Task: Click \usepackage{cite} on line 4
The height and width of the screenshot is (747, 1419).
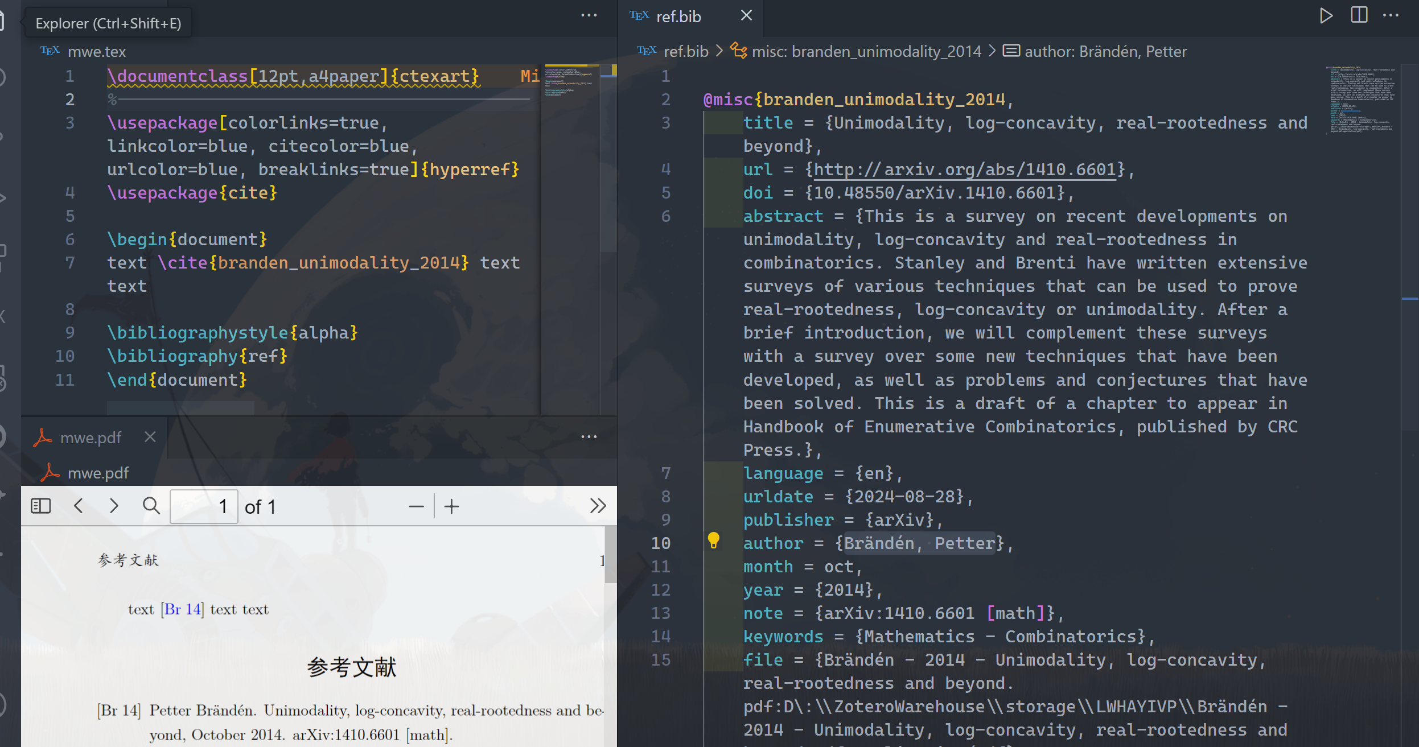Action: [192, 193]
